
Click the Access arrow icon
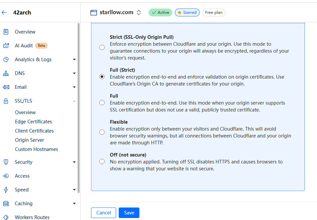click(x=6, y=176)
